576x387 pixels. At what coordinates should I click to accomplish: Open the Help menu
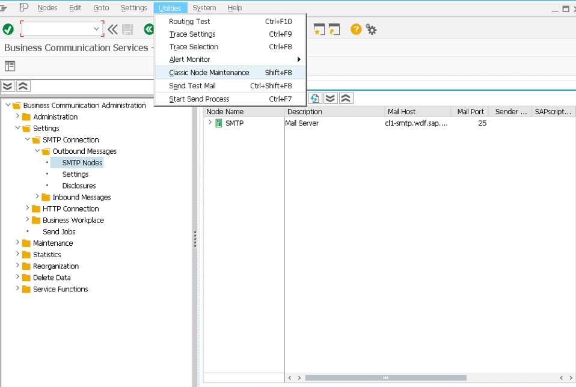click(x=234, y=8)
